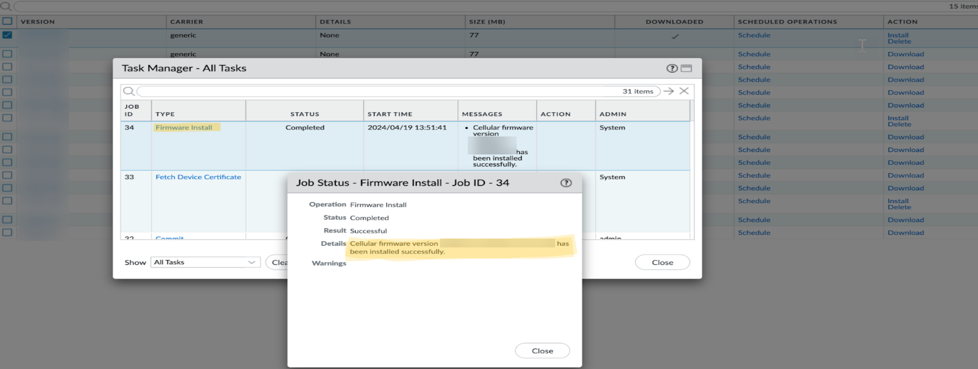The width and height of the screenshot is (978, 369).
Task: Open the Fetch Device Certificate job link
Action: [x=198, y=177]
